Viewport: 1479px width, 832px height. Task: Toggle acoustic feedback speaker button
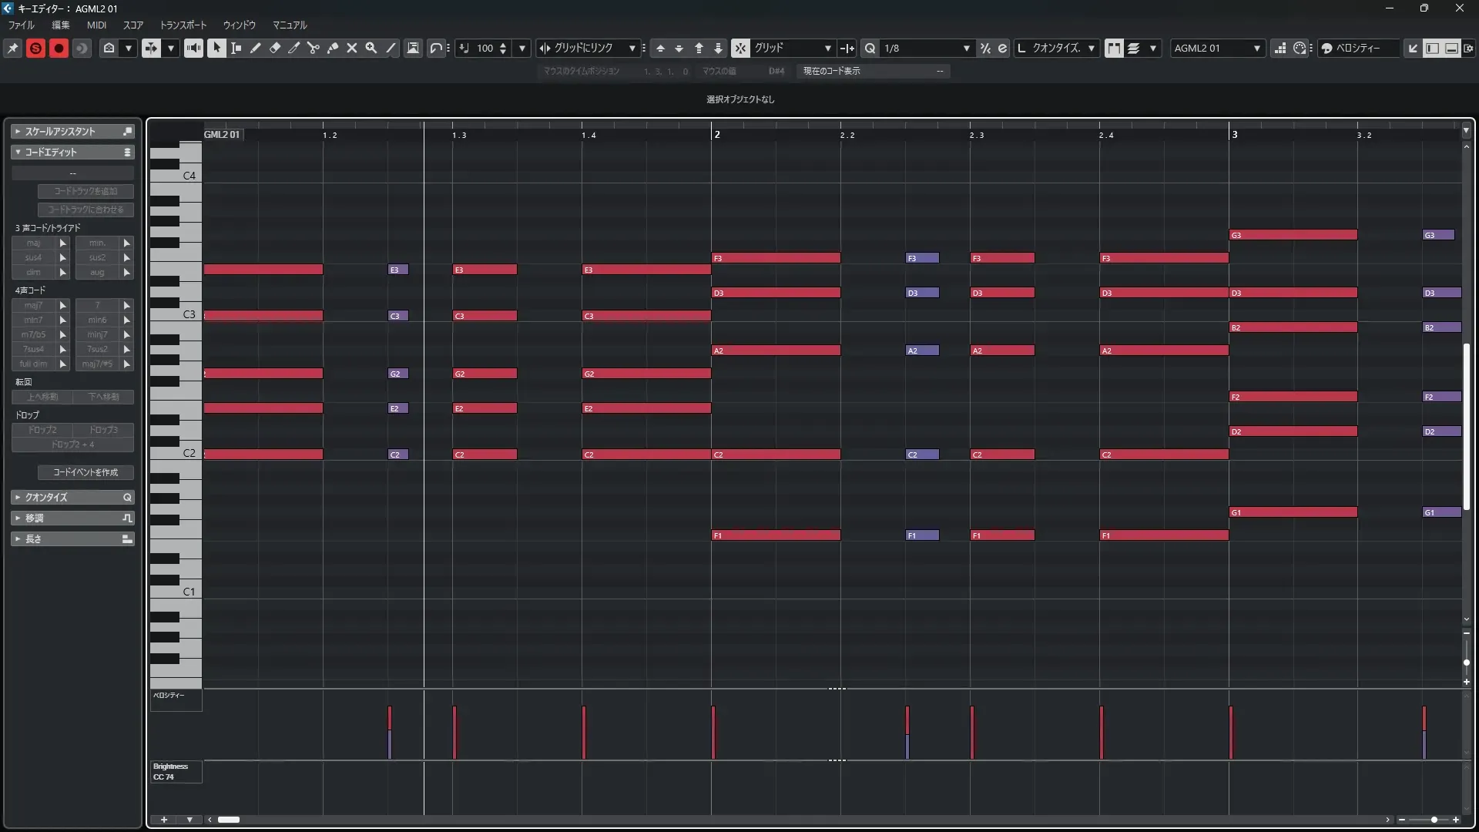pyautogui.click(x=193, y=48)
